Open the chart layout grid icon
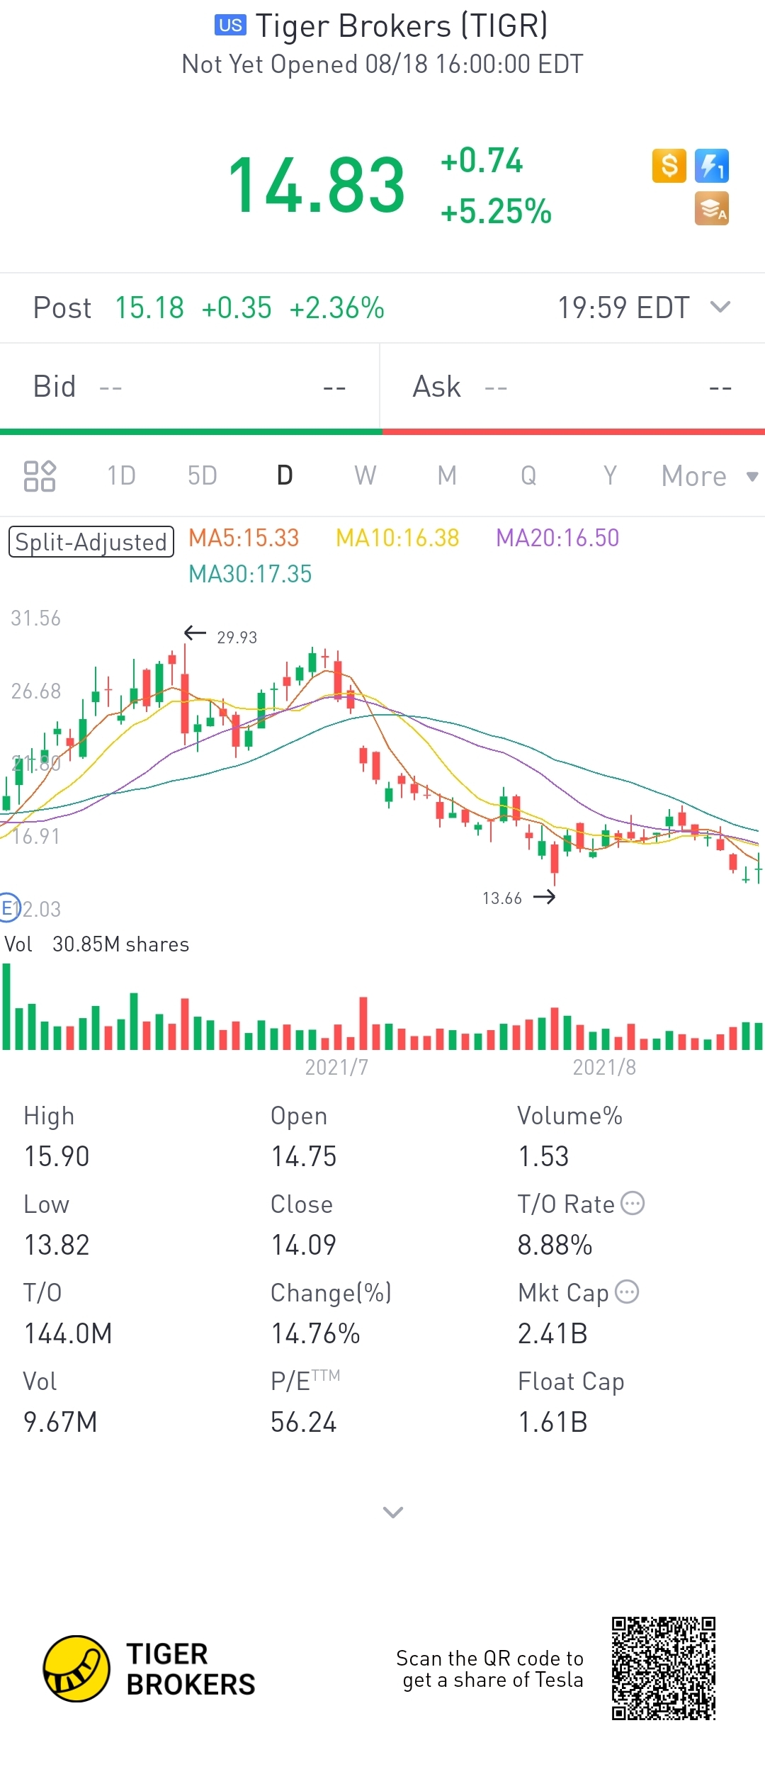Screen dimensions: 765x1791 coord(40,476)
